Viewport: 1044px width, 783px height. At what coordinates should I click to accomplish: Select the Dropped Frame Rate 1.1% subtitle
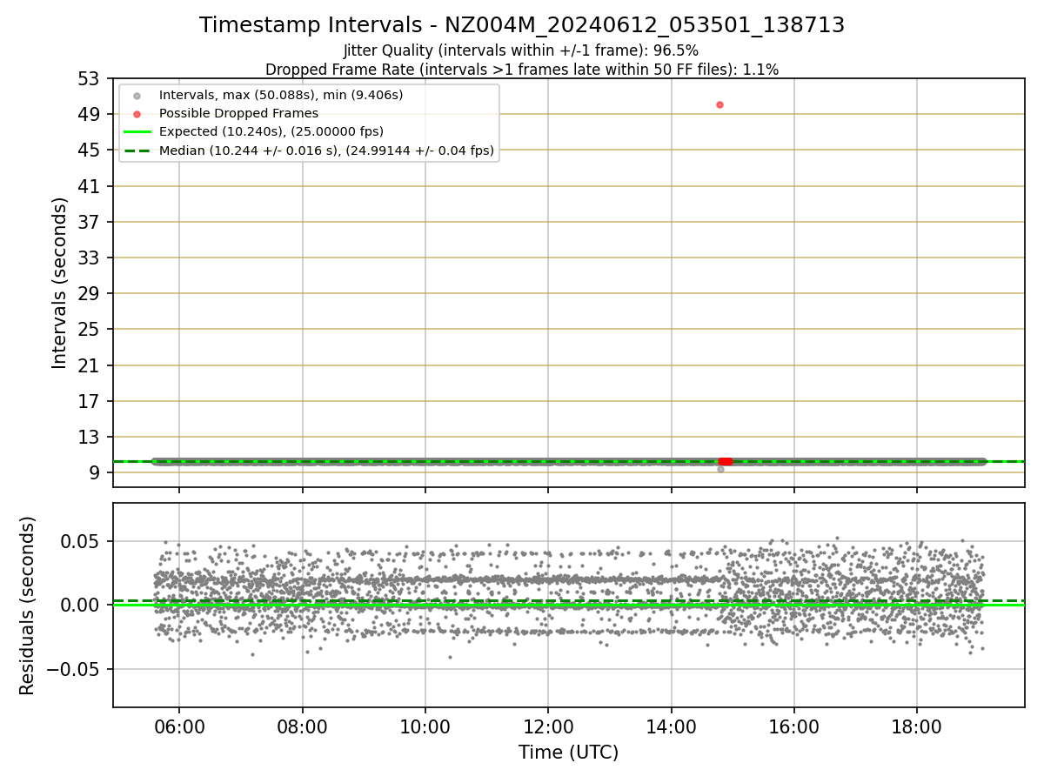pos(522,69)
